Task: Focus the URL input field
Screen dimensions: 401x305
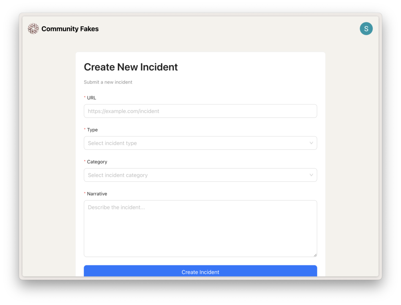Action: tap(200, 111)
